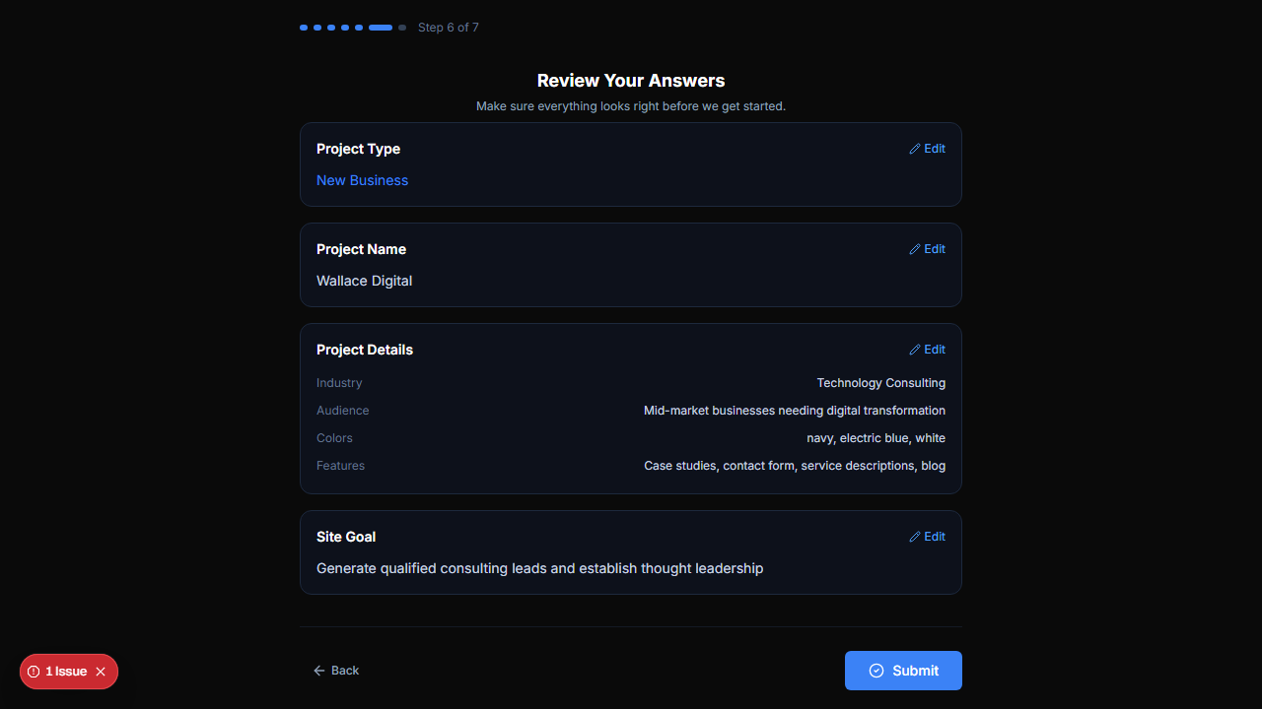Click the pencil icon for Project Type

(x=915, y=149)
